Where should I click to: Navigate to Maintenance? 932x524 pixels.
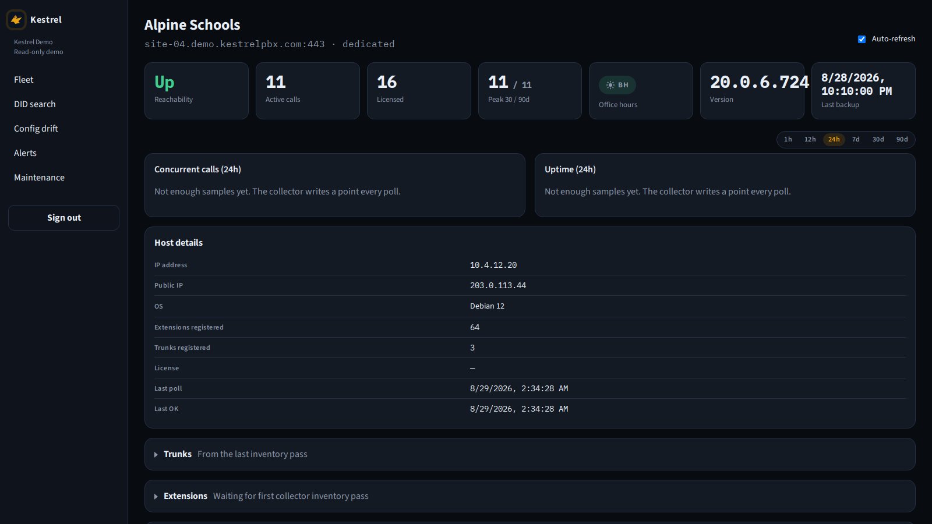point(40,178)
